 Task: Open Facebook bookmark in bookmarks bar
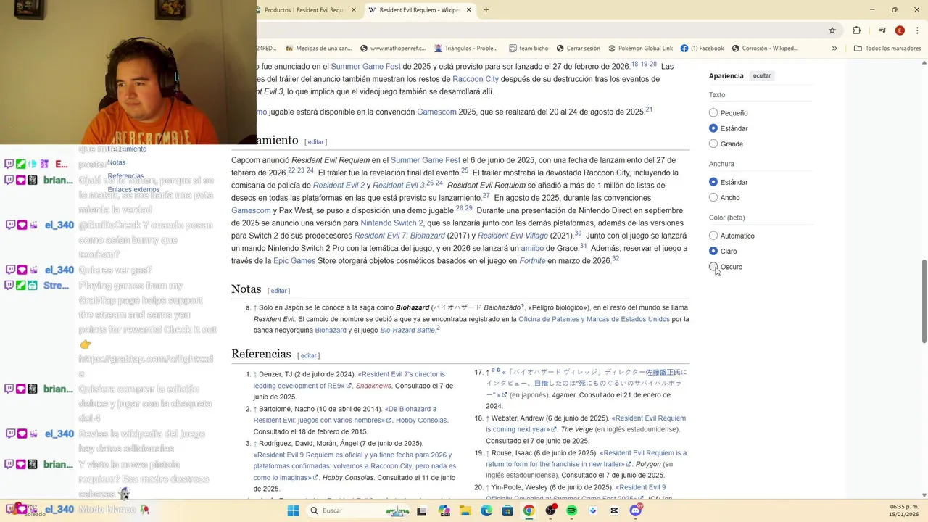702,49
